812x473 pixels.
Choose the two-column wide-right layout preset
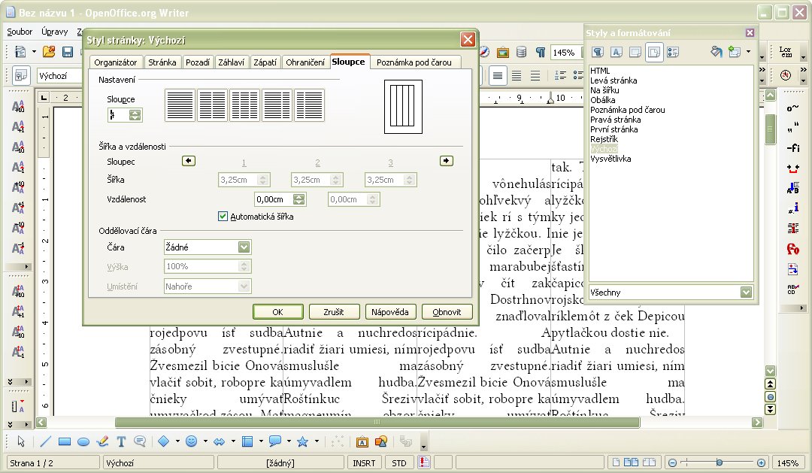[x=309, y=105]
